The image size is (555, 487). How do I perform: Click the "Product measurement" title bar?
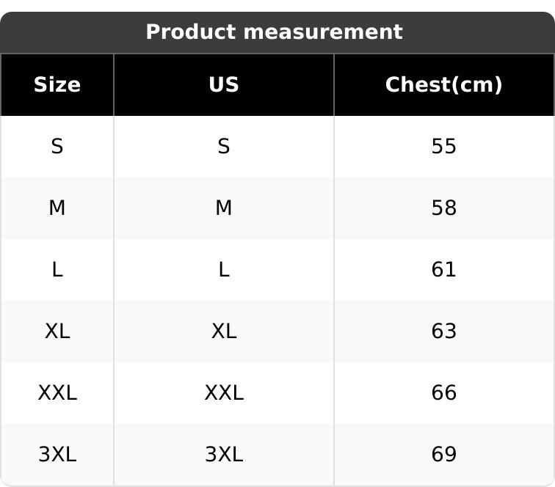click(274, 32)
